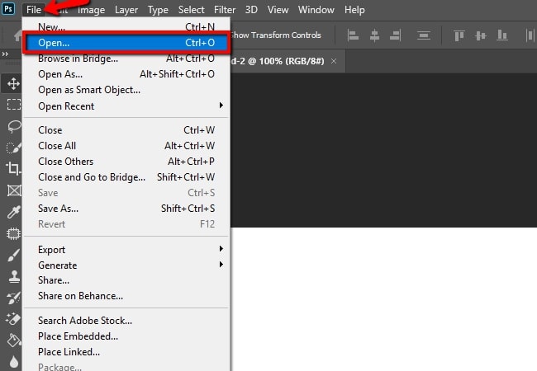This screenshot has height=371, width=537.
Task: Open the Filter menu
Action: tap(225, 10)
